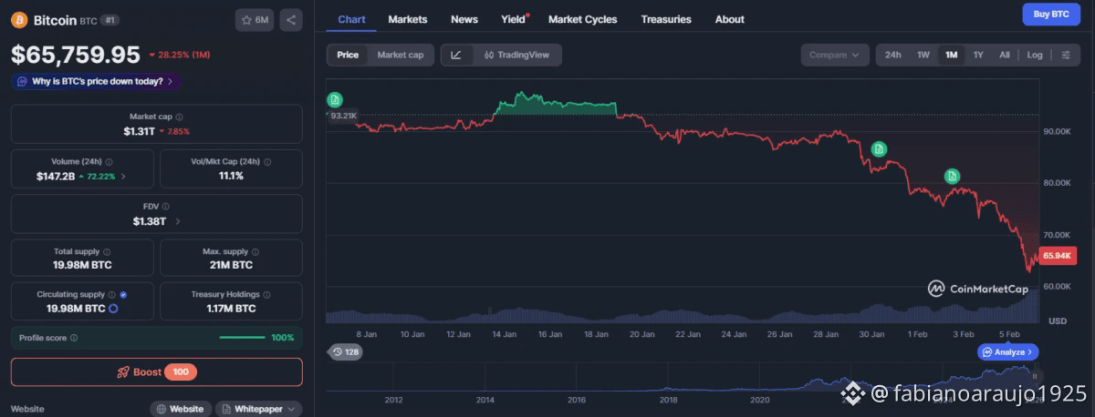Click the history counter 128 badge

[346, 351]
